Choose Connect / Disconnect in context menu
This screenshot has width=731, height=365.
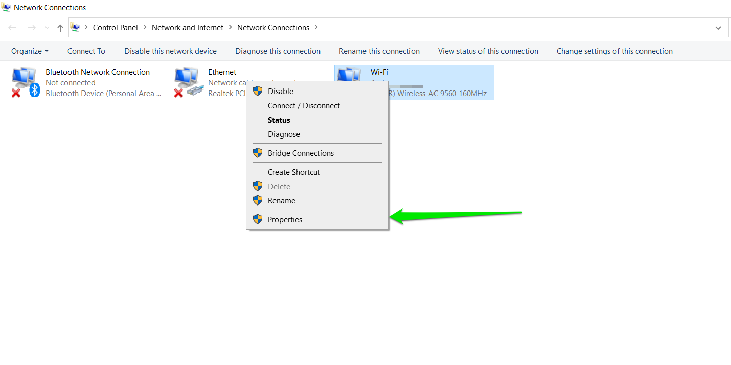[x=317, y=106]
